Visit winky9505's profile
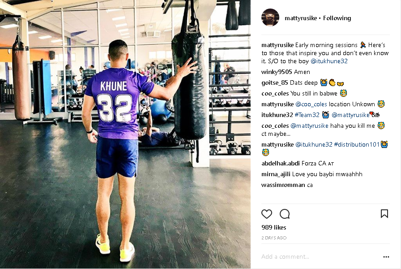The height and width of the screenshot is (269, 401). (x=277, y=72)
